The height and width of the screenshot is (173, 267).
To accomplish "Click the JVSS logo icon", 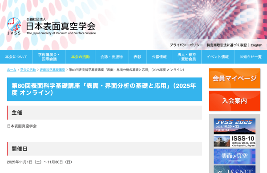I will click(x=14, y=26).
